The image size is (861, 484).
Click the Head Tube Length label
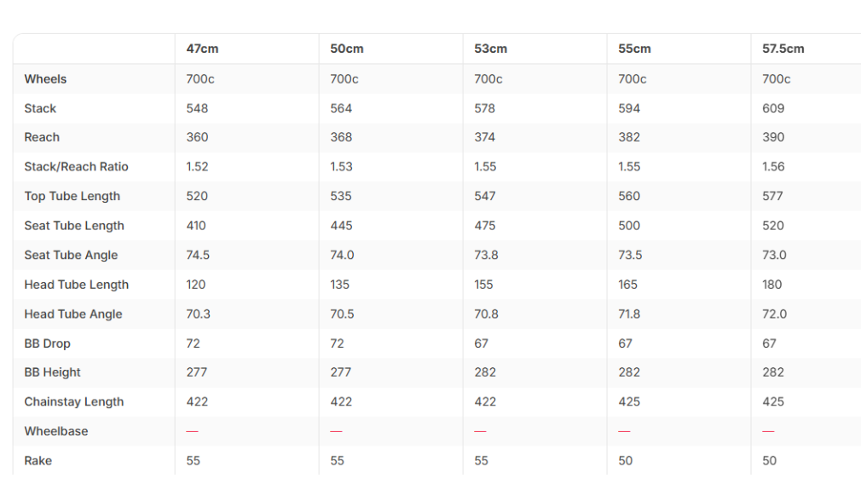pyautogui.click(x=77, y=285)
